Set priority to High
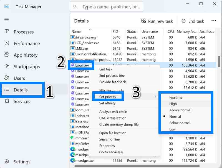222x168 pixels. pos(173,104)
